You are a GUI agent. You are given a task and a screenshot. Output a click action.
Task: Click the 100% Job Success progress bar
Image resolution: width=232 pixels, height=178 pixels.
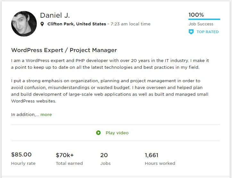click(x=204, y=19)
